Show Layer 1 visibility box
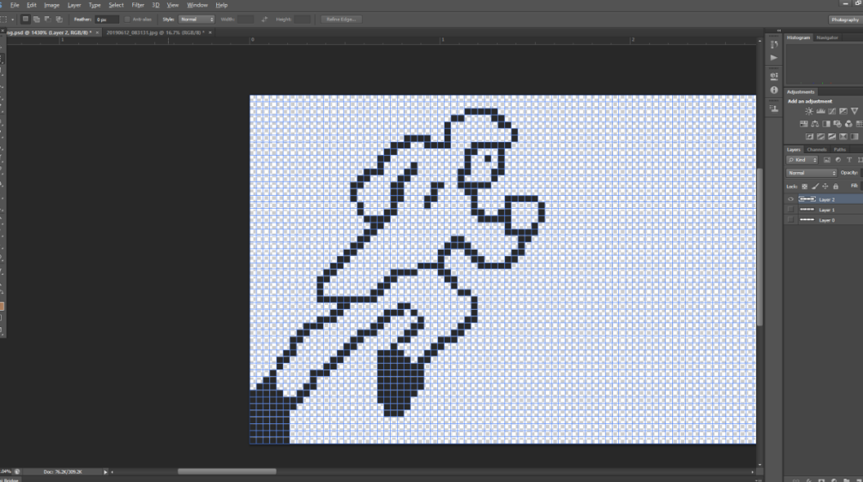863x482 pixels. click(x=791, y=210)
